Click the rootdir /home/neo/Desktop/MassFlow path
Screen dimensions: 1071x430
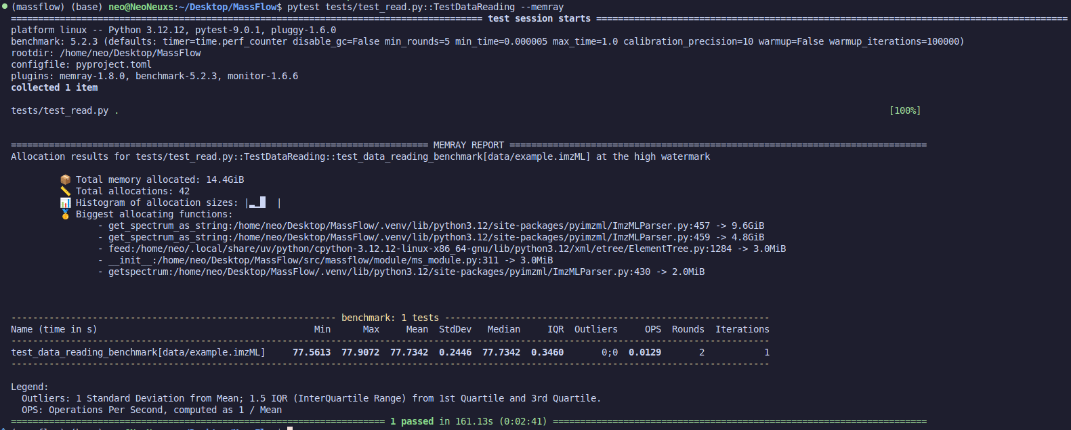130,53
